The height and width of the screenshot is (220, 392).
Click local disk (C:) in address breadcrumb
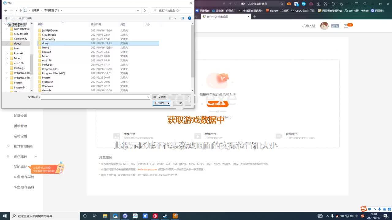51,10
